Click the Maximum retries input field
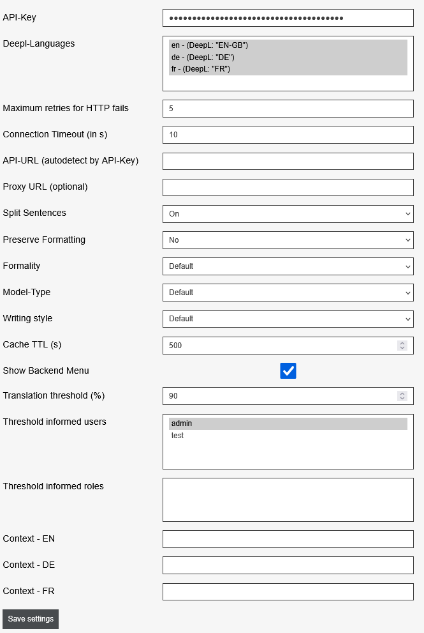424x633 pixels. [288, 109]
